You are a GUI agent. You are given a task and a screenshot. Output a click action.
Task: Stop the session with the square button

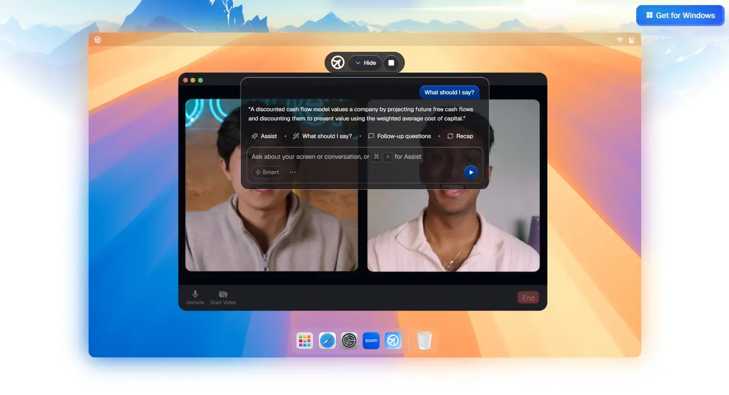[391, 63]
